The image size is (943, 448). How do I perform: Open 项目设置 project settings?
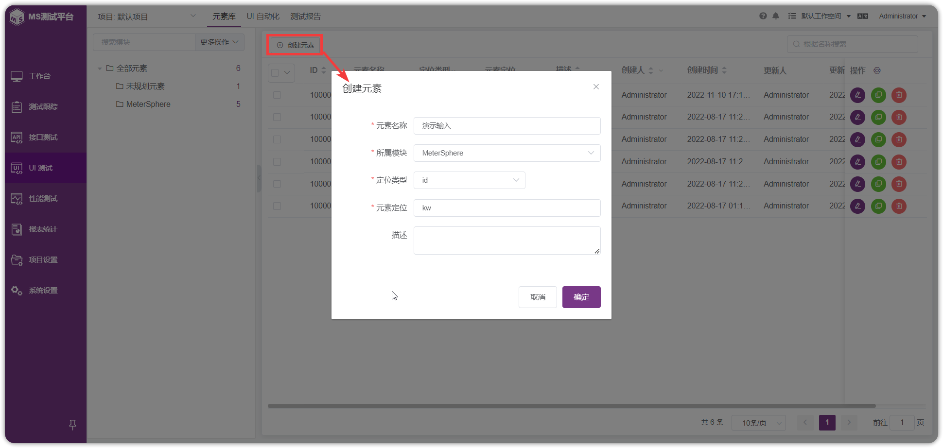(43, 260)
